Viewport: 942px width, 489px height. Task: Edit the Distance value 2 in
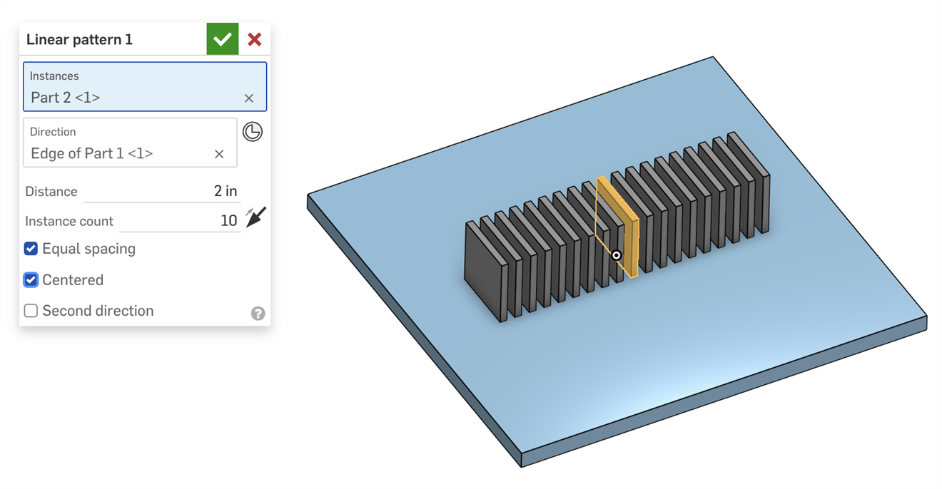point(161,191)
